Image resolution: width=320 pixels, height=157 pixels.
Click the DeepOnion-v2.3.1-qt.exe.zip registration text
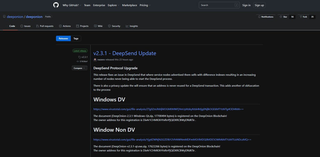click(157, 146)
